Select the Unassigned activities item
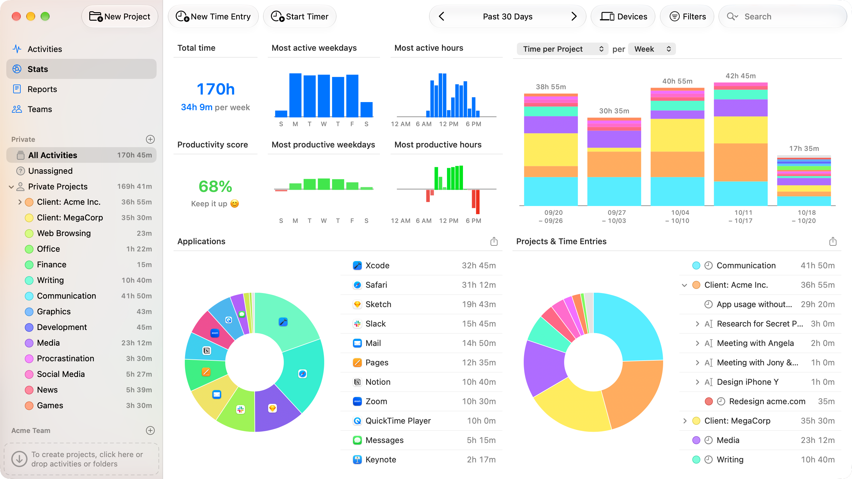The height and width of the screenshot is (479, 852). [x=81, y=171]
